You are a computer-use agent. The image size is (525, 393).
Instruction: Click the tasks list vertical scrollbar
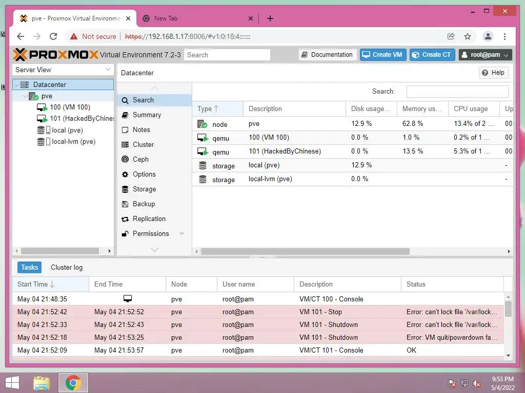tap(508, 309)
